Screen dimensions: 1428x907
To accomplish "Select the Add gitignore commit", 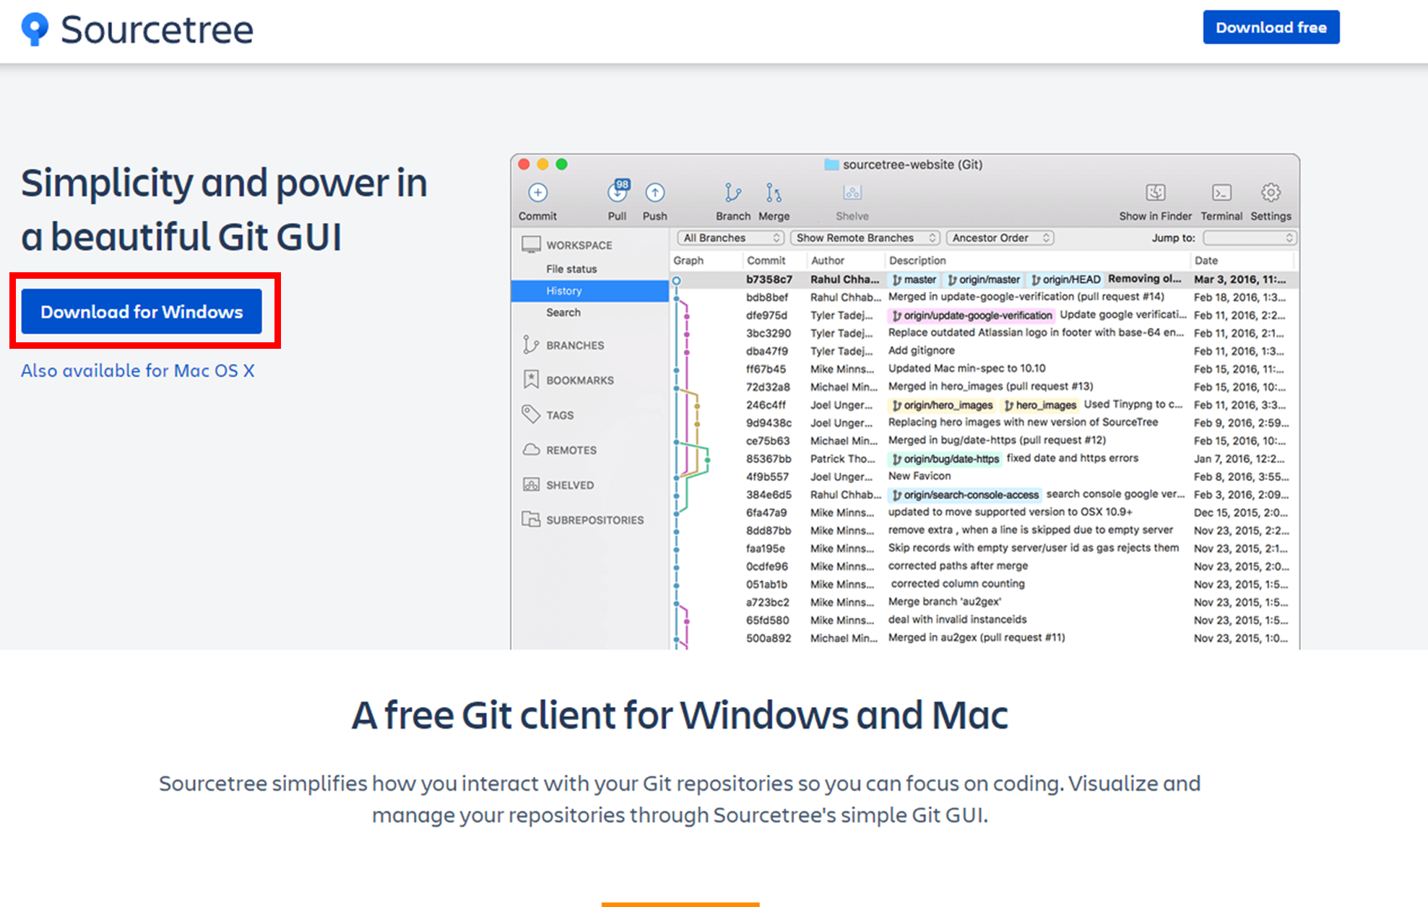I will 983,351.
